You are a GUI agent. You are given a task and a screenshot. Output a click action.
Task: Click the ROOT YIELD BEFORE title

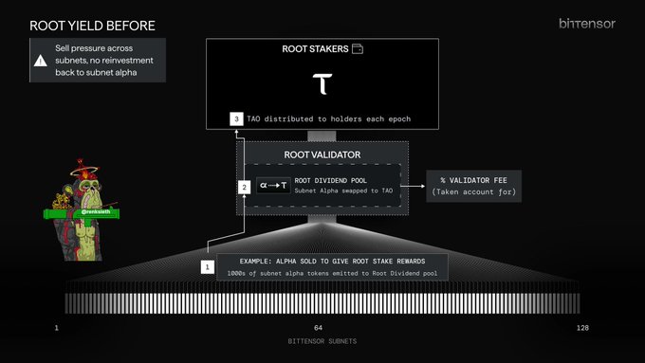coord(92,26)
